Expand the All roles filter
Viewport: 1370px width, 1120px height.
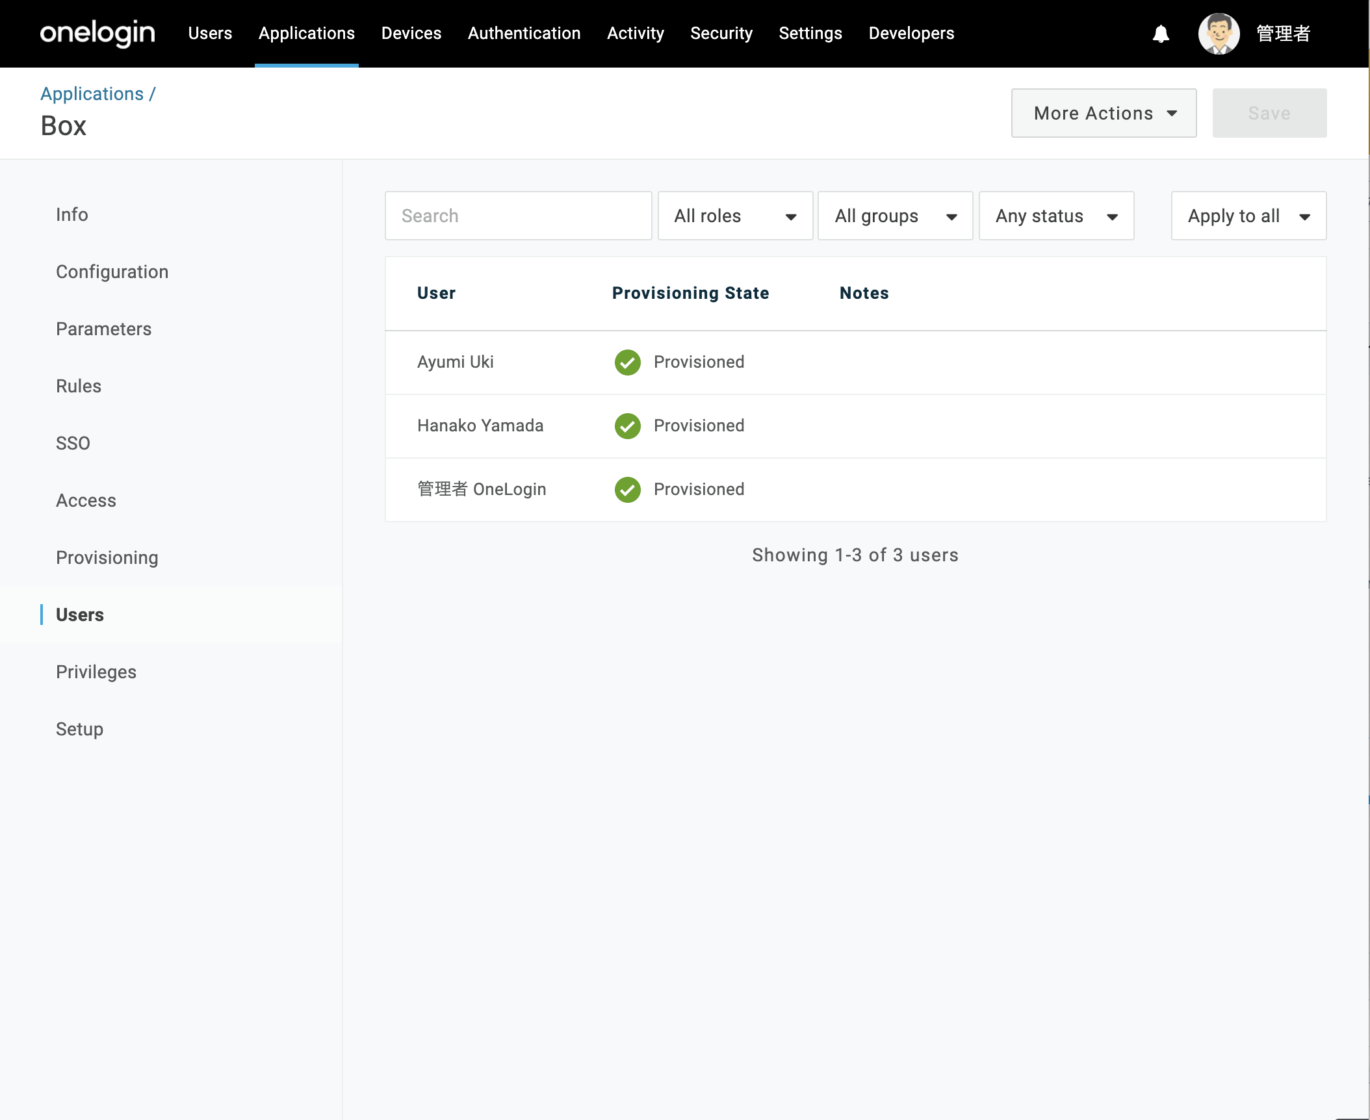[x=736, y=216]
